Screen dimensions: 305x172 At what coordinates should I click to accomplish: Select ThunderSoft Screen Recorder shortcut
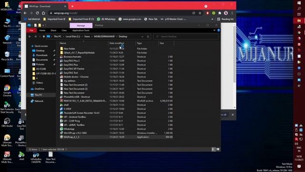116,113
